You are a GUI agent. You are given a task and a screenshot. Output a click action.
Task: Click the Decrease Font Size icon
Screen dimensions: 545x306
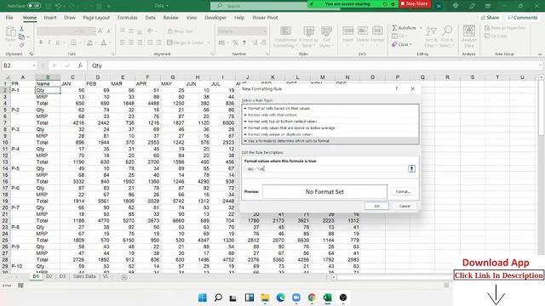click(x=109, y=31)
